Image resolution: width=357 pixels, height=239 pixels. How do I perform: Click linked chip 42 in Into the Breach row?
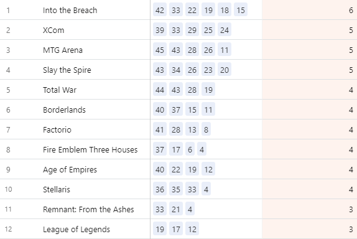[x=160, y=10]
